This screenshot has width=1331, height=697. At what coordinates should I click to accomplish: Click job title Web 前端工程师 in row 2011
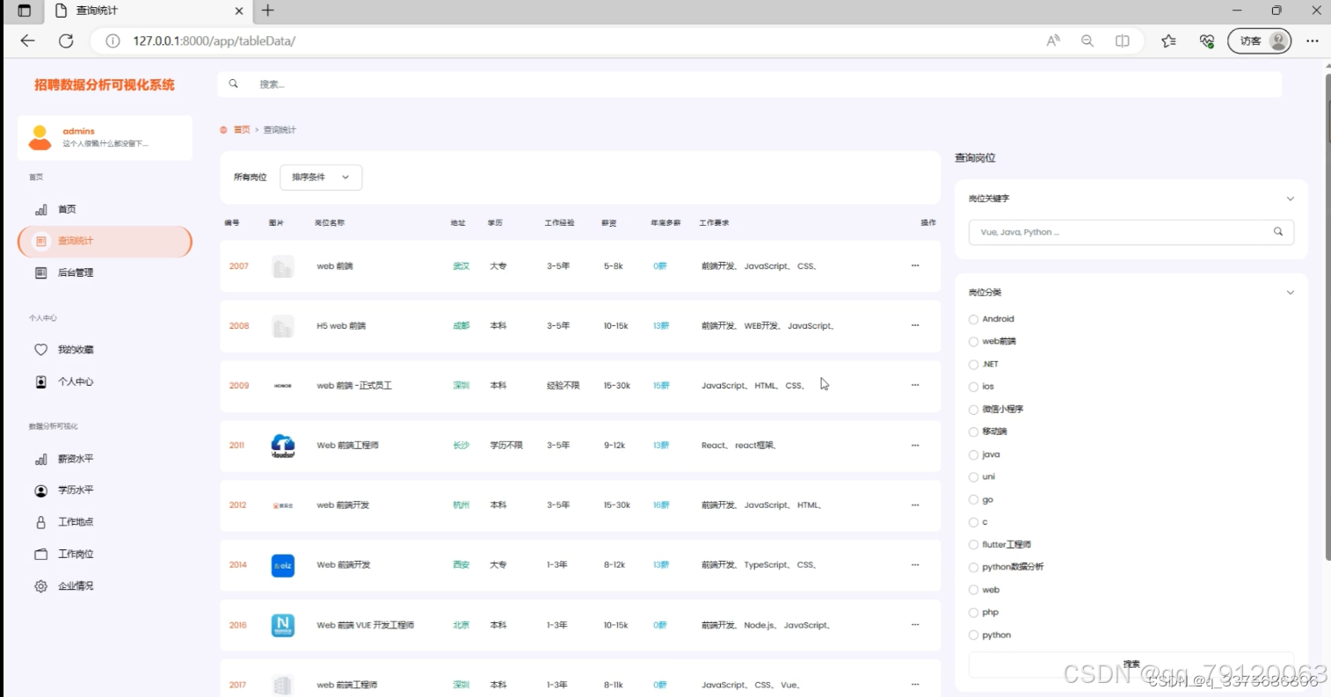347,446
